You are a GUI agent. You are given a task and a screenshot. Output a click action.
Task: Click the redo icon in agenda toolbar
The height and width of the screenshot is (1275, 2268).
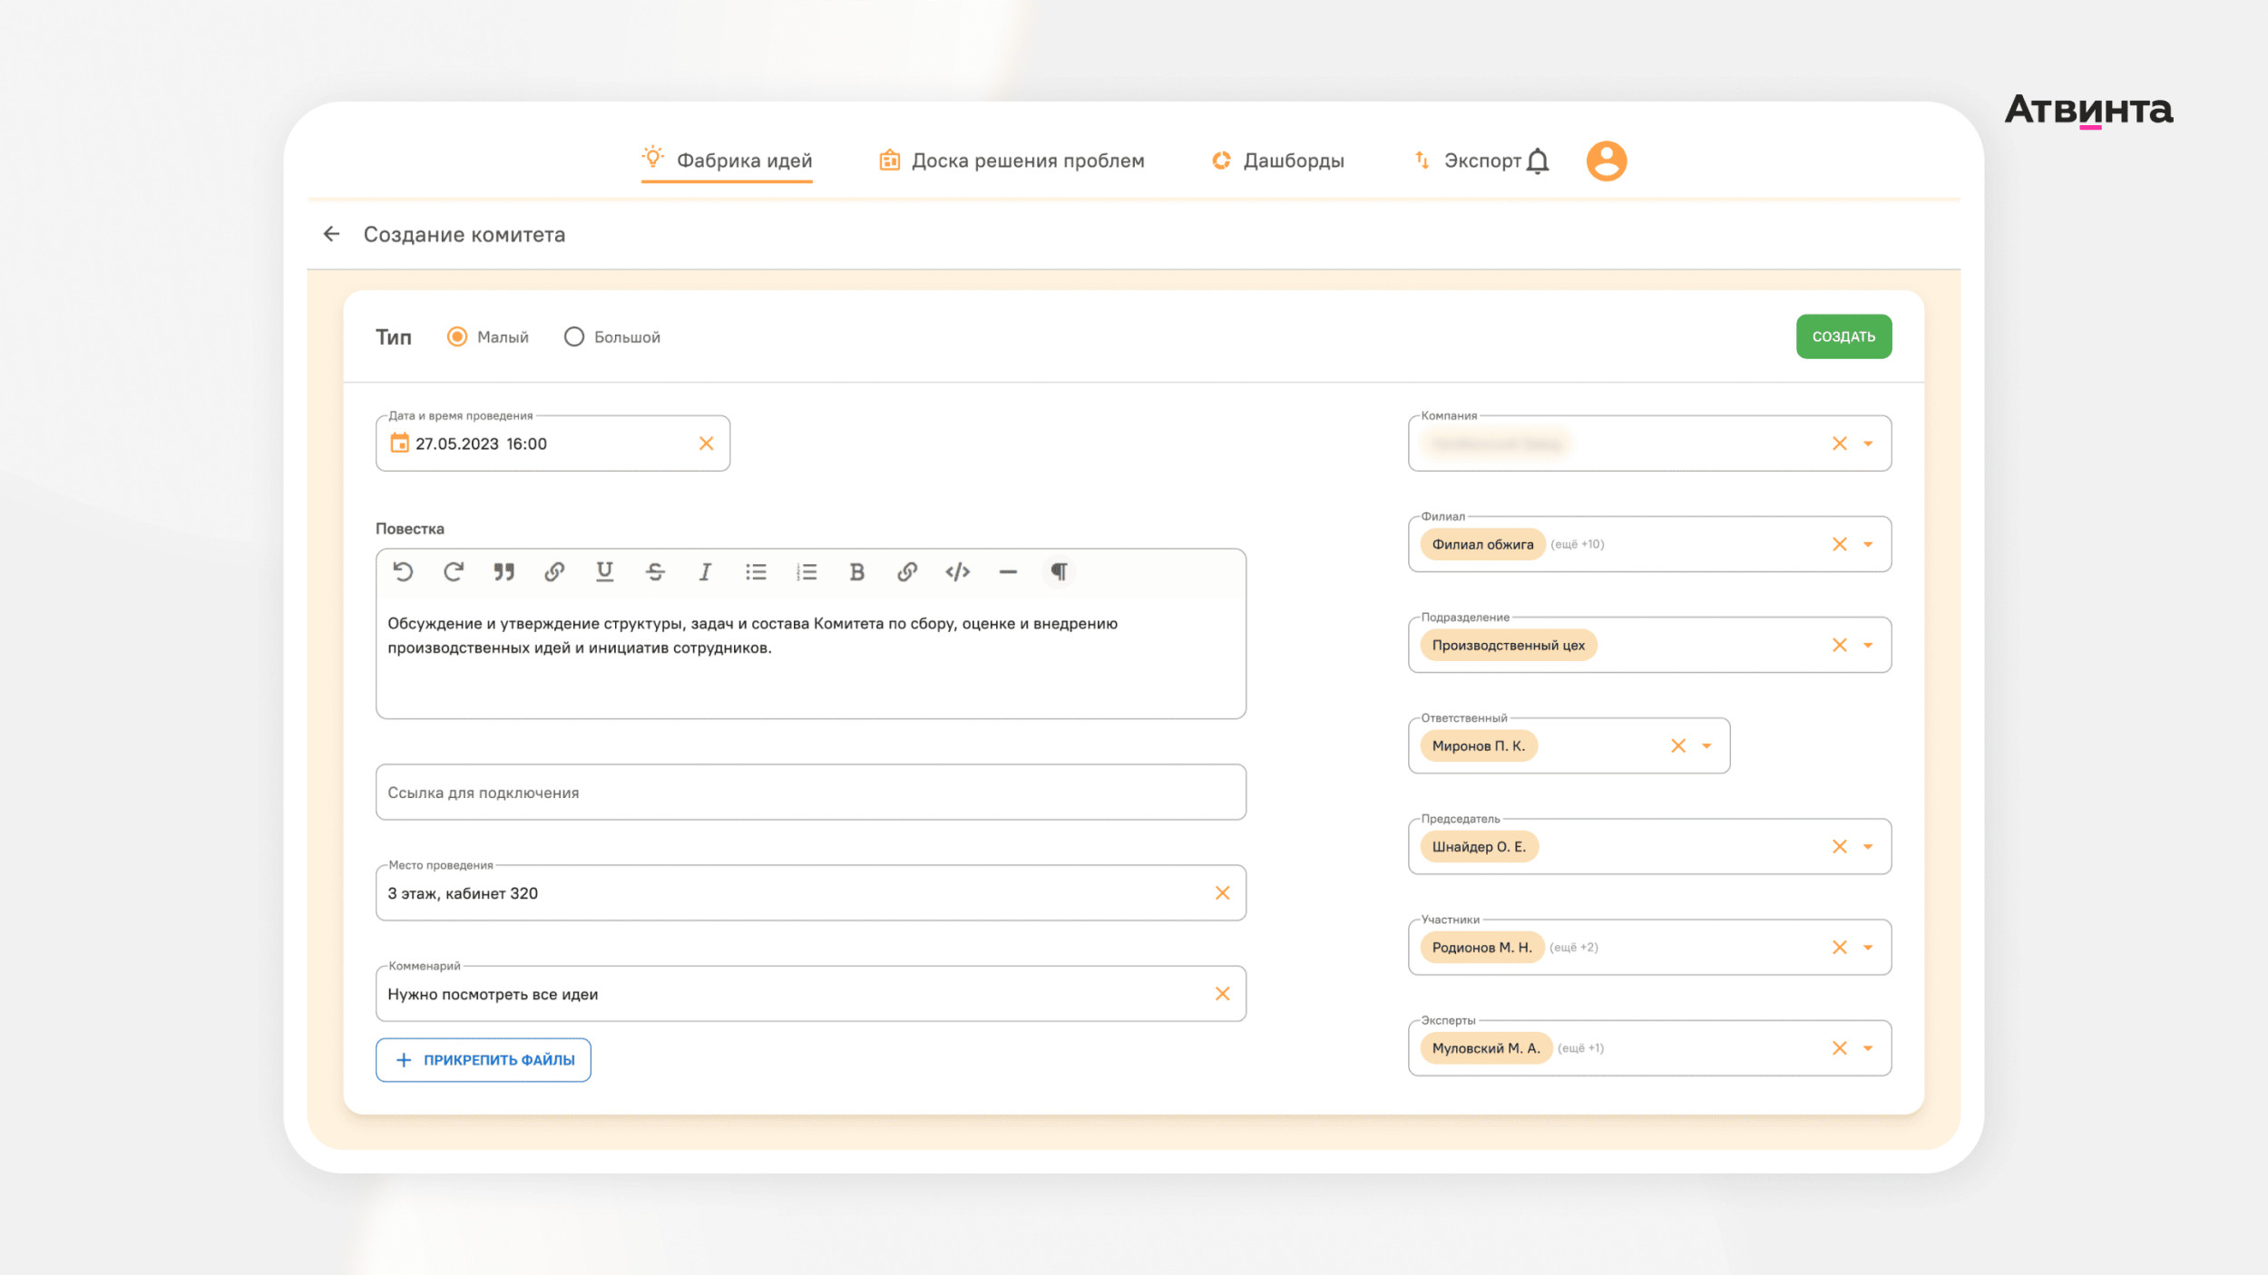tap(454, 571)
